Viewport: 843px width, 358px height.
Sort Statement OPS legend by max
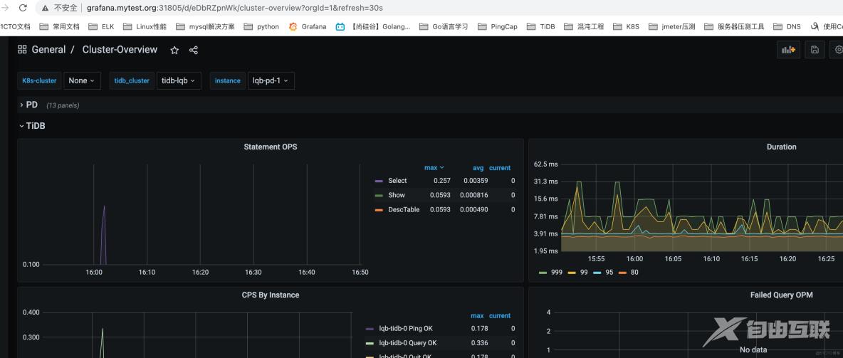434,168
